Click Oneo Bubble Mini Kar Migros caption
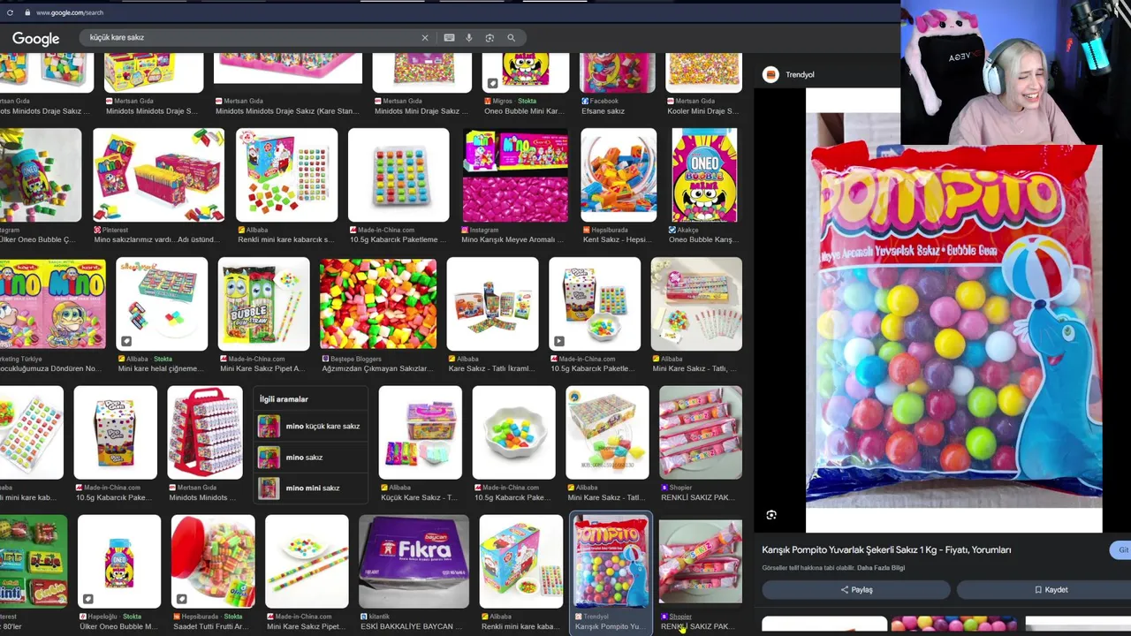The height and width of the screenshot is (636, 1131). [x=525, y=111]
